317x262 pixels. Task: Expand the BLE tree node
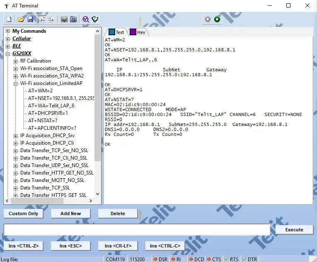(8, 46)
